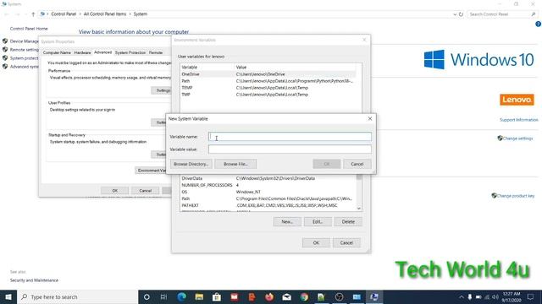The width and height of the screenshot is (542, 304).
Task: Click All Control Panel Items breadcrumb
Action: click(x=105, y=14)
